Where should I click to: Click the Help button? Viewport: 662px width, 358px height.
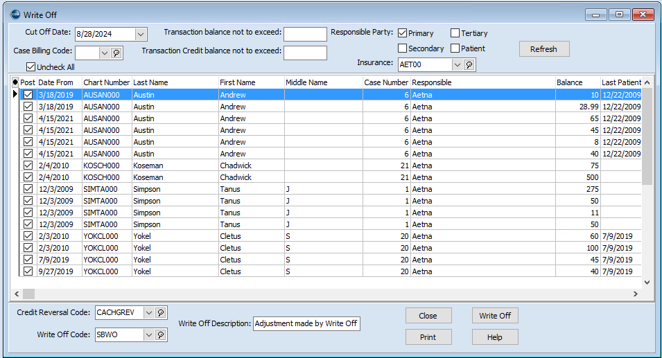pos(495,337)
